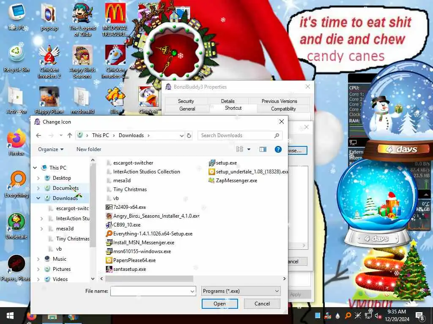Switch to the Previous Versions tab
The image size is (433, 324).
[x=279, y=101]
